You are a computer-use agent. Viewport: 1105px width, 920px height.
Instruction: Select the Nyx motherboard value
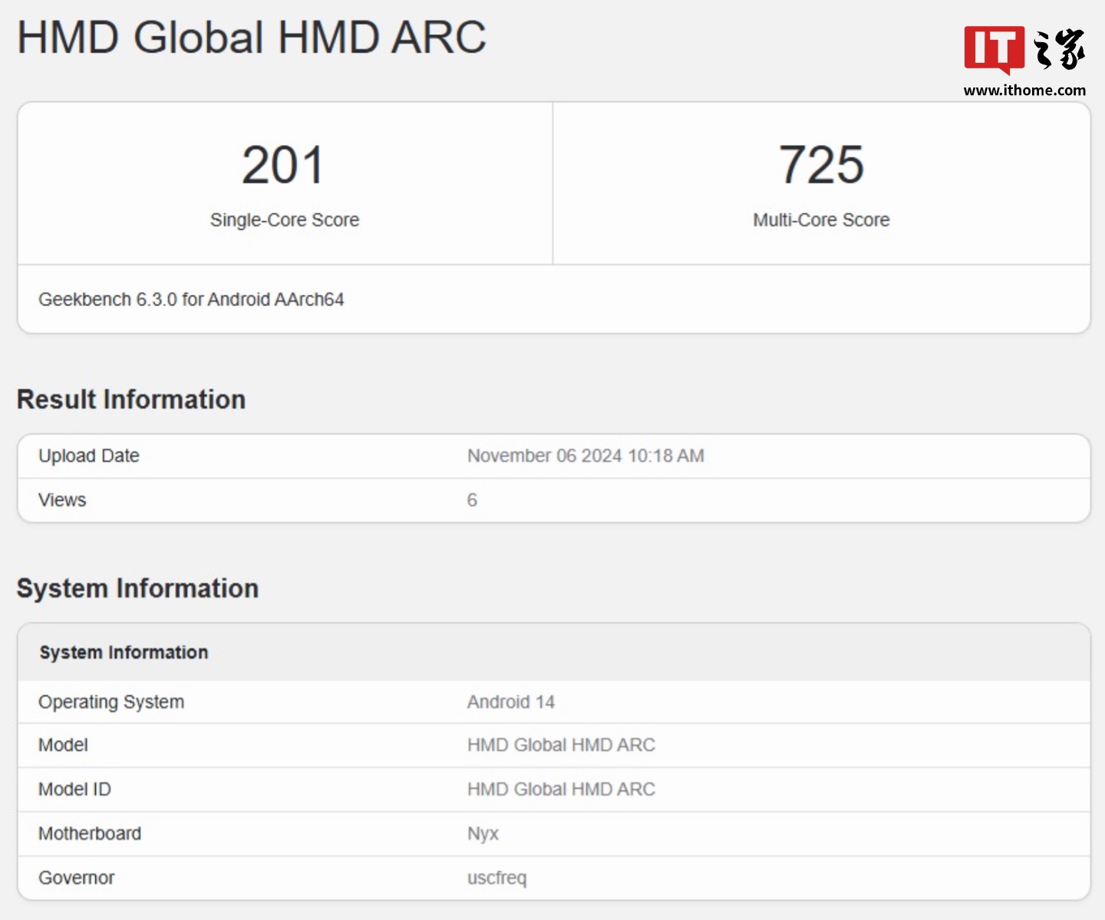tap(483, 834)
